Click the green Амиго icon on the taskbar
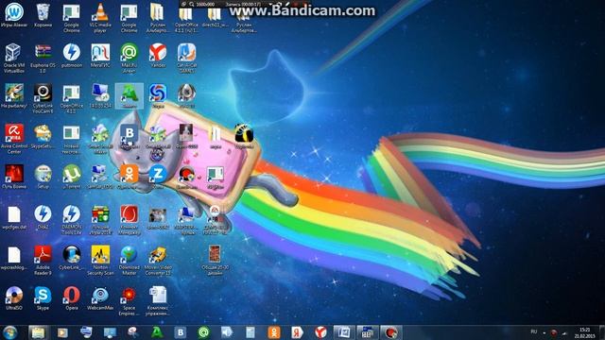605x340 pixels. 157,332
